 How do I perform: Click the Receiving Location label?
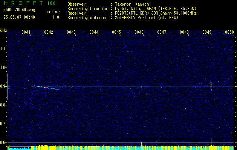(88, 9)
